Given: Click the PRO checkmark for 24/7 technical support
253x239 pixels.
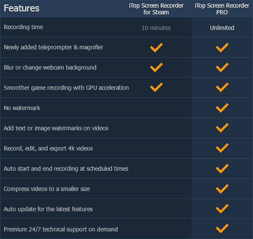Looking at the screenshot, I should pyautogui.click(x=222, y=228).
